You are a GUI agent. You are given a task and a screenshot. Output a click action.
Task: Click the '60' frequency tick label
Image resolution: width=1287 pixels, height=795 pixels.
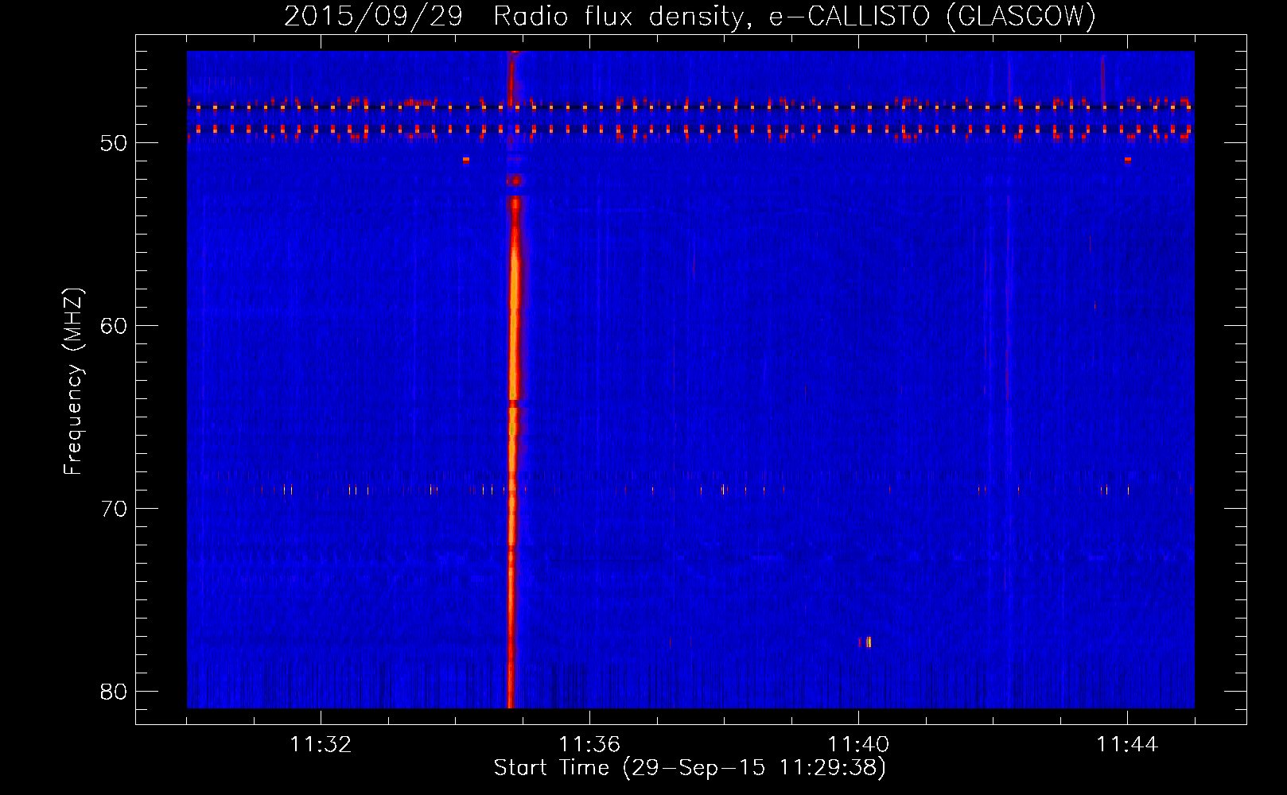[x=114, y=326]
